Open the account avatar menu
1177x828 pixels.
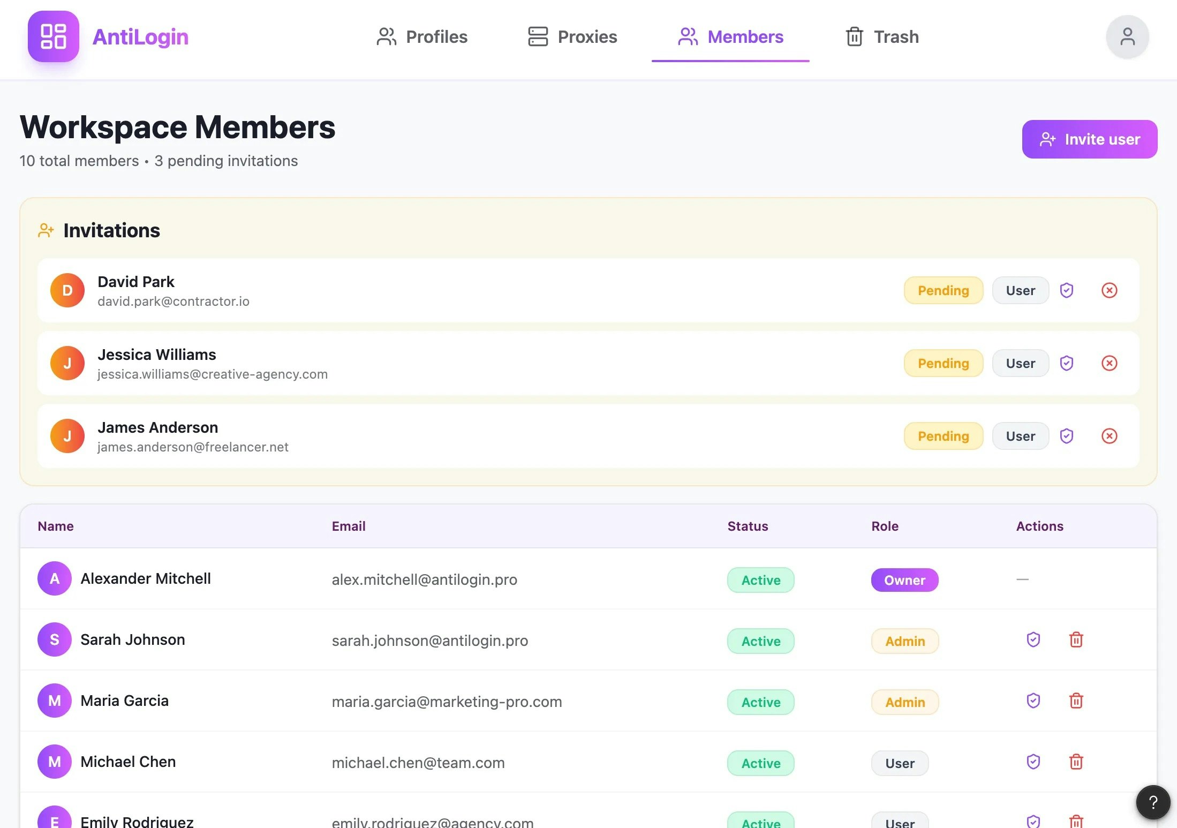1128,36
